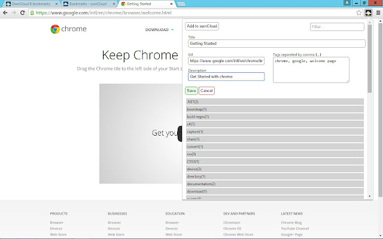The height and width of the screenshot is (239, 383).
Task: Open Devices link under BUSINESSES
Action: pyautogui.click(x=114, y=228)
